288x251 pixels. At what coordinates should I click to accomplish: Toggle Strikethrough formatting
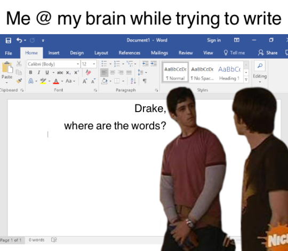(x=60, y=73)
